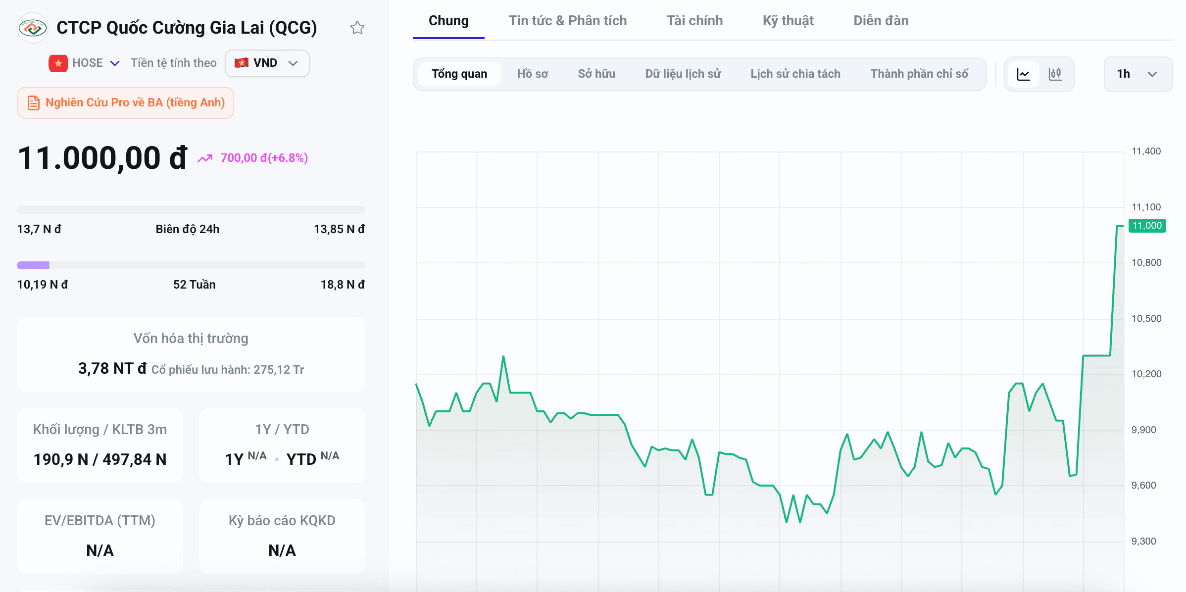1186x592 pixels.
Task: Open the Diễn đàn tab
Action: [x=881, y=21]
